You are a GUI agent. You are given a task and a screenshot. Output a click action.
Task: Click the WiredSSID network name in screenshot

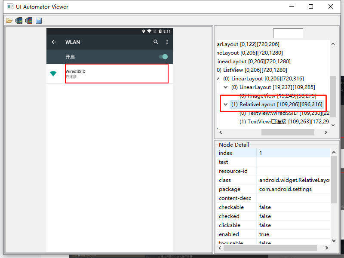pyautogui.click(x=76, y=71)
